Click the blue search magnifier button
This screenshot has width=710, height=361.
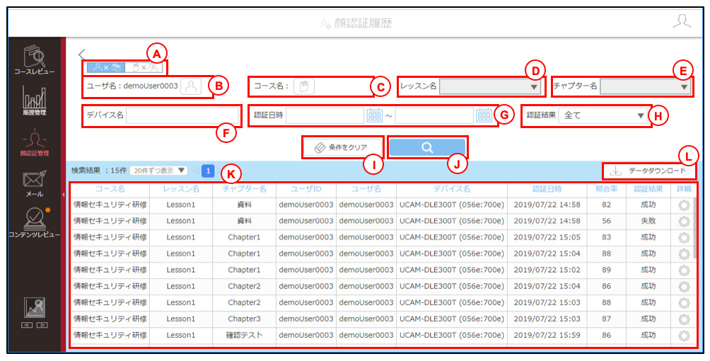[427, 147]
